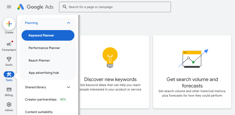
Task: Click Get search volume and forecasts card
Action: 192,72
